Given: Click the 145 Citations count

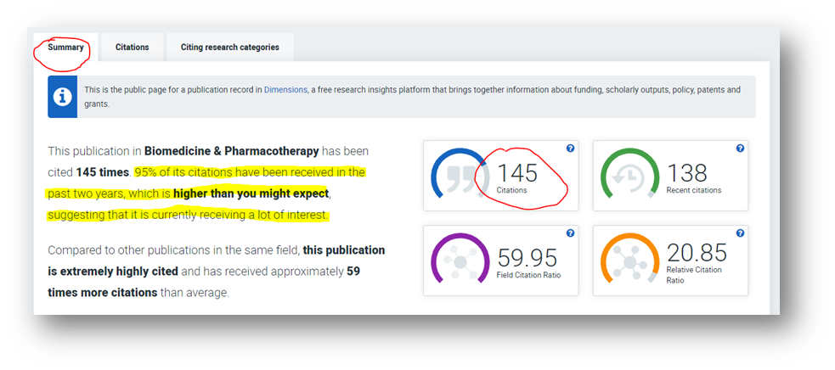Looking at the screenshot, I should [x=517, y=173].
